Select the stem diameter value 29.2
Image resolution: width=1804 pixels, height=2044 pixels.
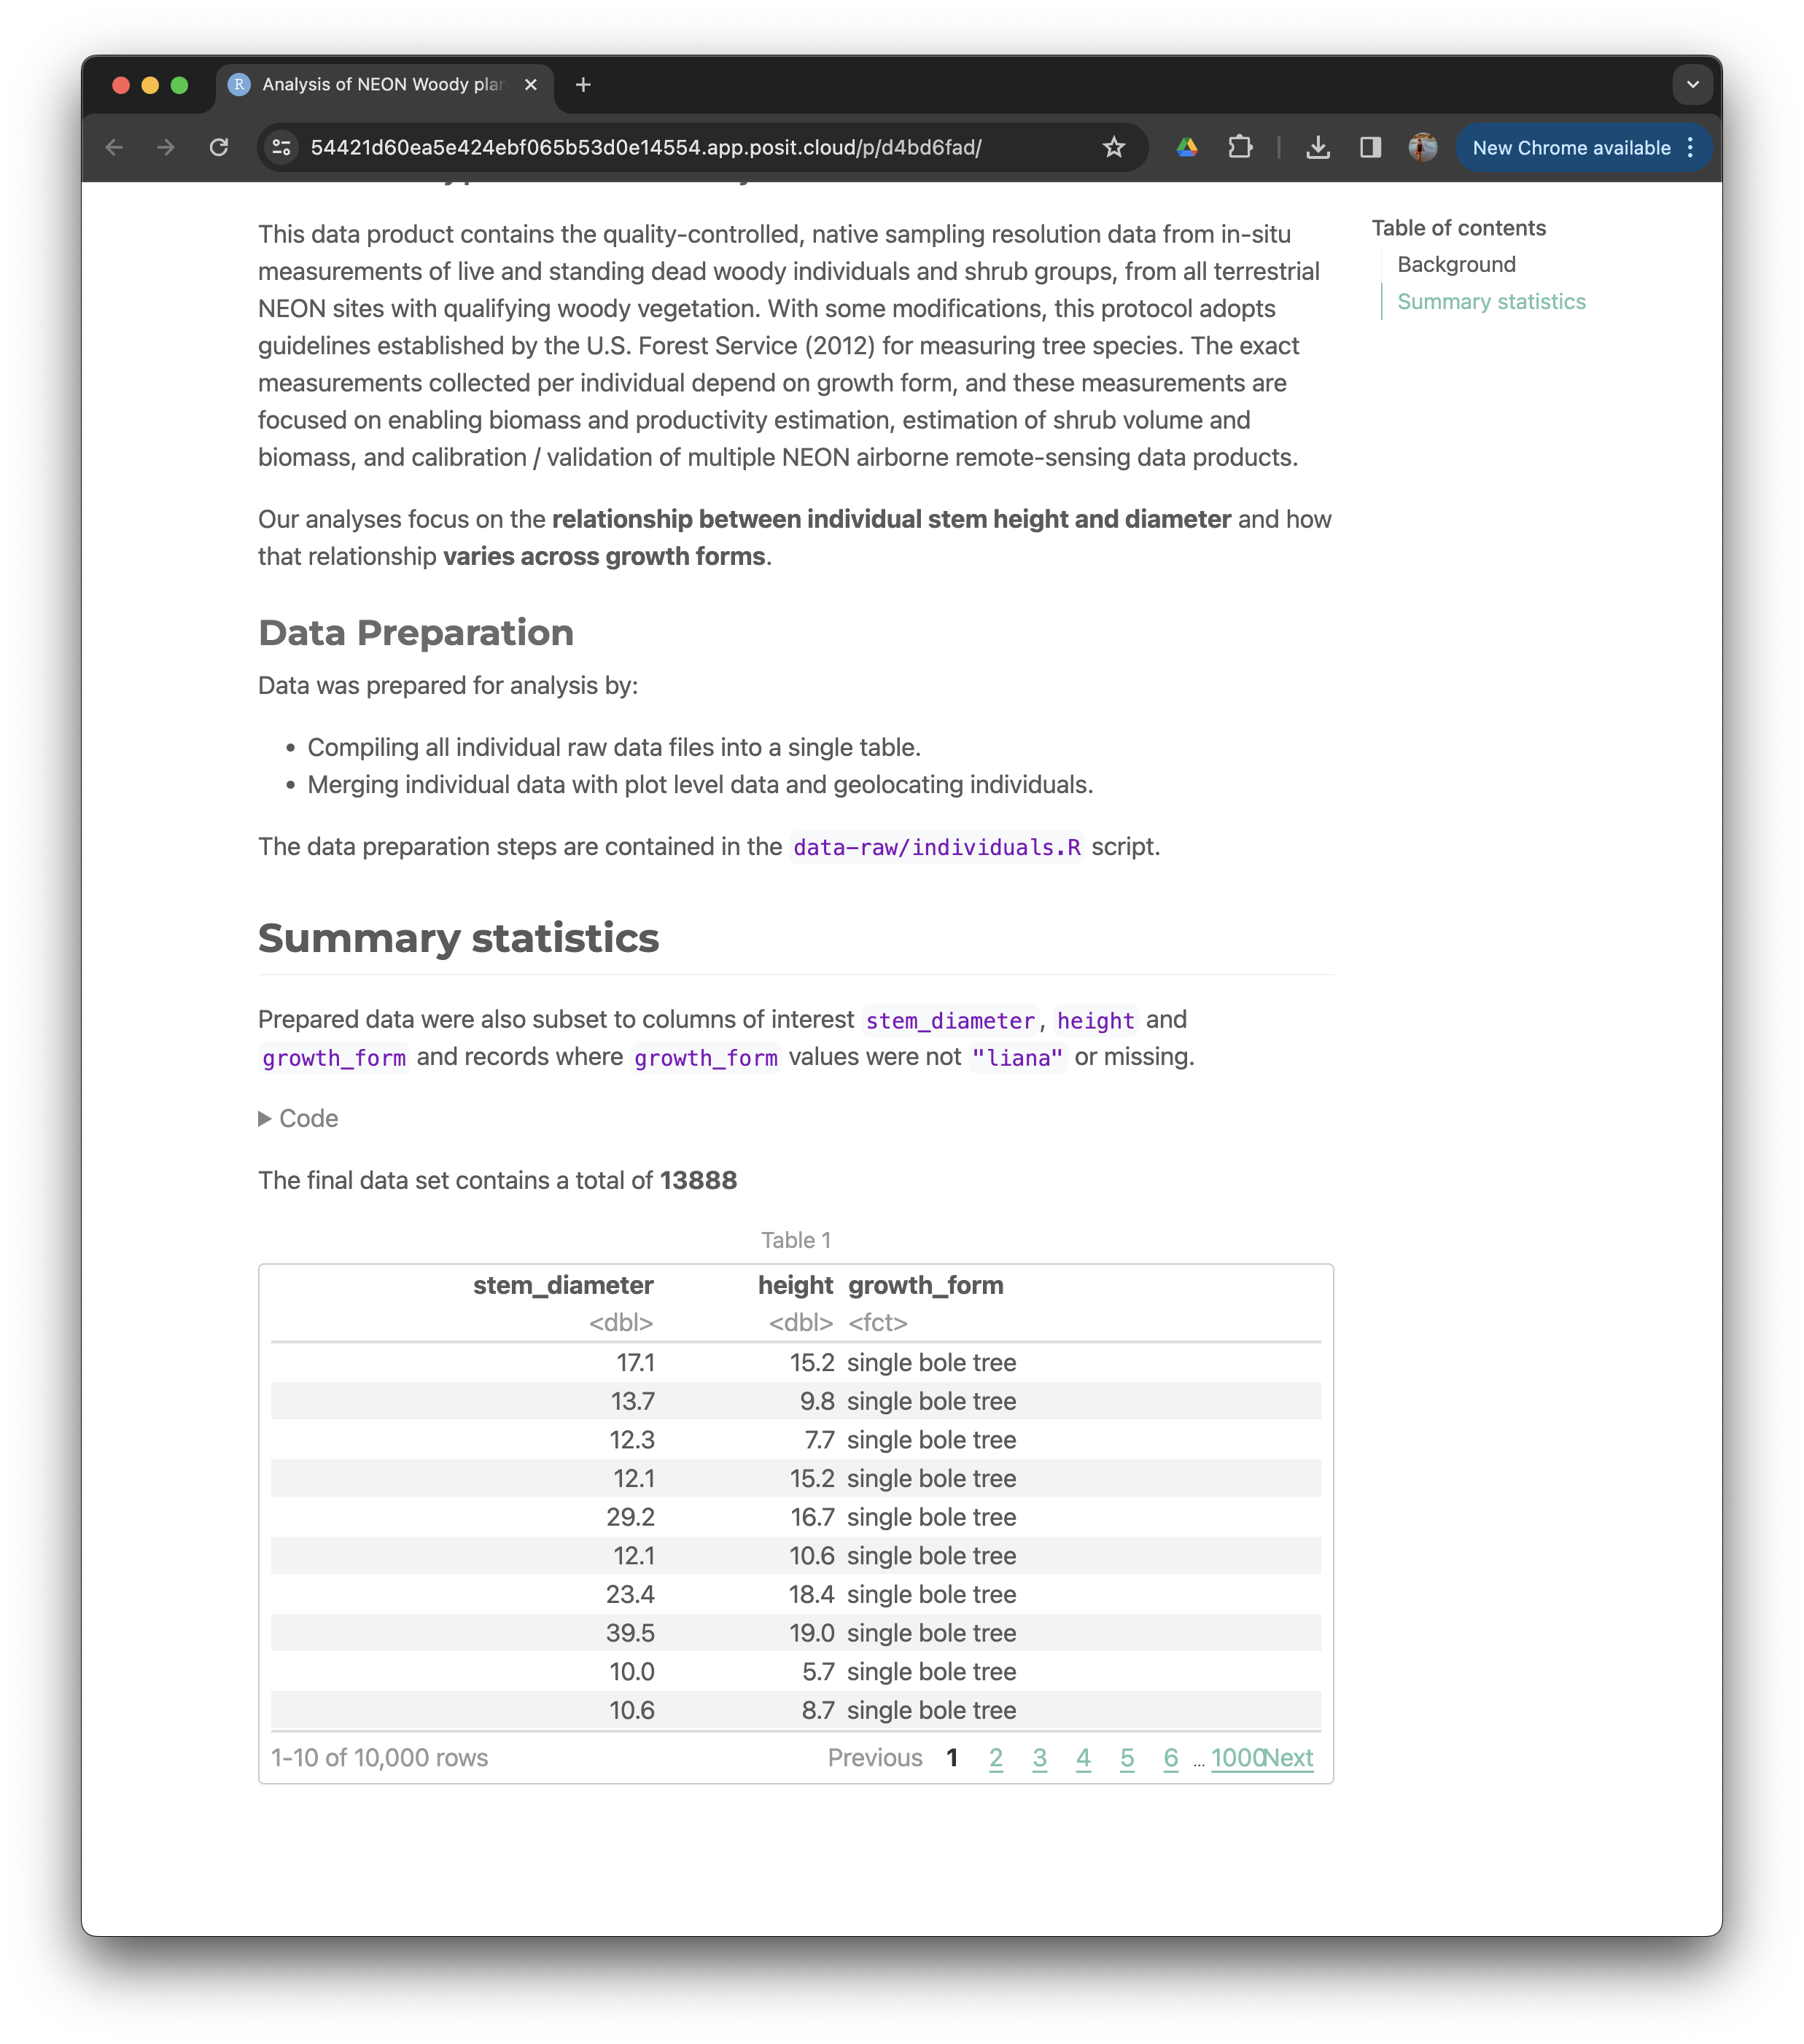(x=630, y=1517)
